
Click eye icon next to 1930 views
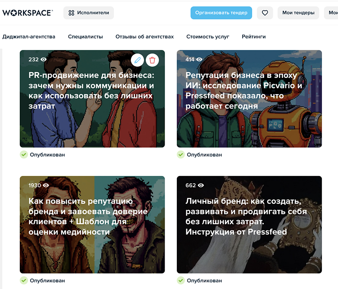coord(46,185)
